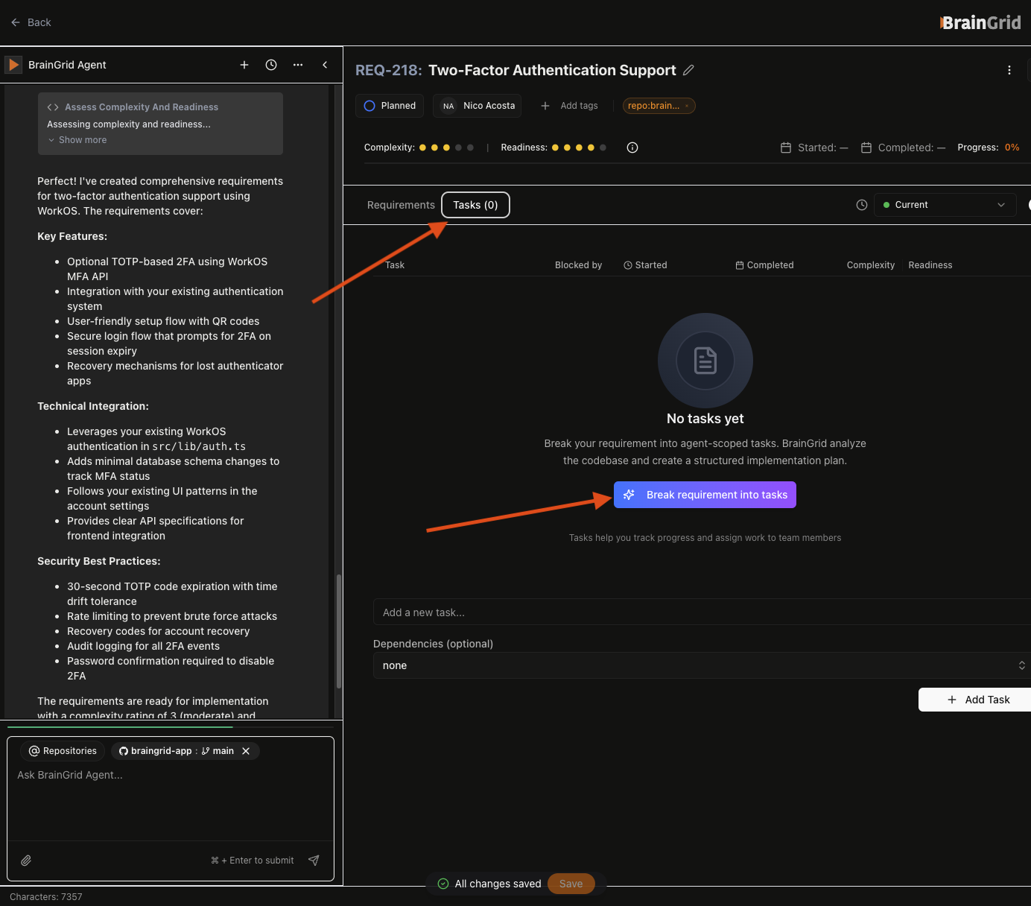
Task: Click Characters: 7357 status text
Action: (46, 897)
